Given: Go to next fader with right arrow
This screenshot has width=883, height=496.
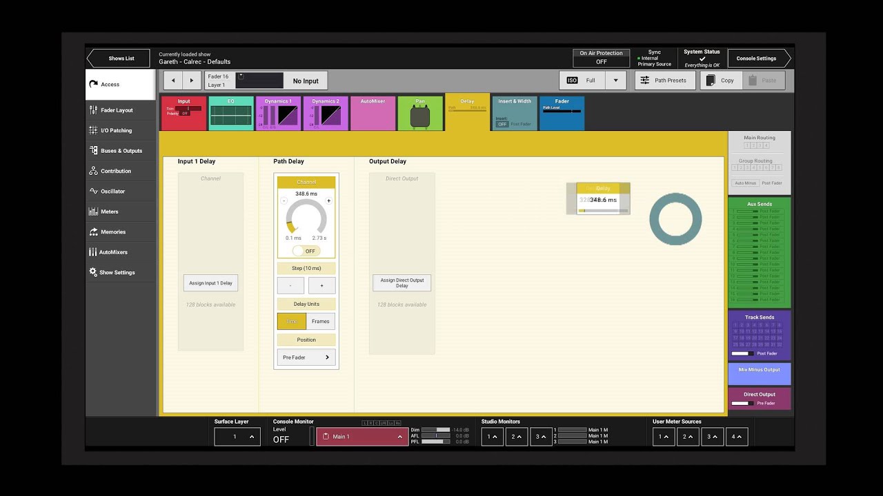Looking at the screenshot, I should coord(192,81).
